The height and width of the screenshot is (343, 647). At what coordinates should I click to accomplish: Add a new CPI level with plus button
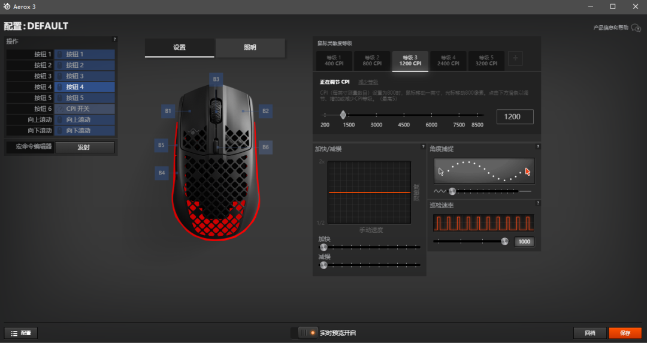click(515, 58)
